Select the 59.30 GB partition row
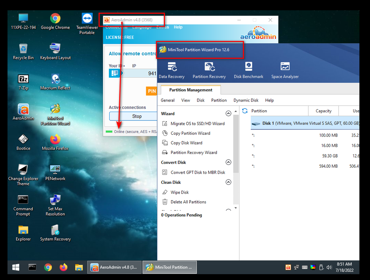Viewport: 370px width, 280px height. [305, 156]
